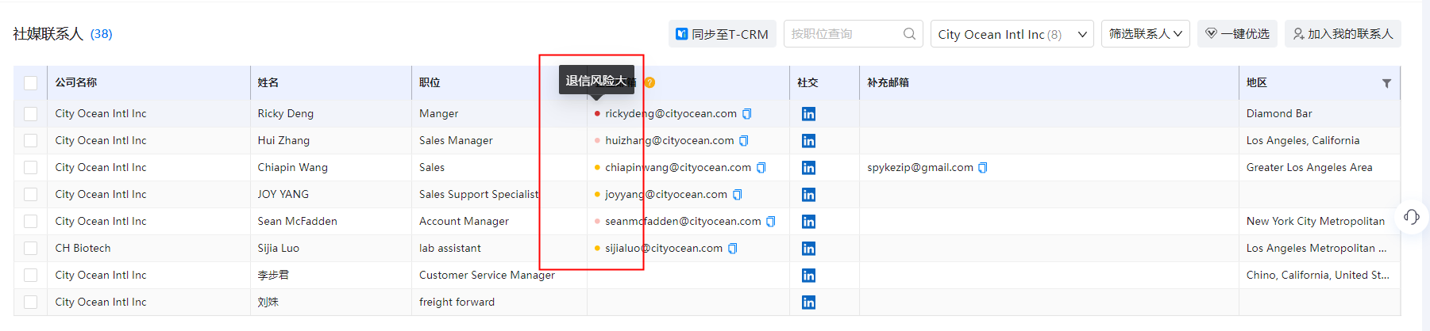
Task: Click the search magnifier in position query box
Action: (909, 34)
